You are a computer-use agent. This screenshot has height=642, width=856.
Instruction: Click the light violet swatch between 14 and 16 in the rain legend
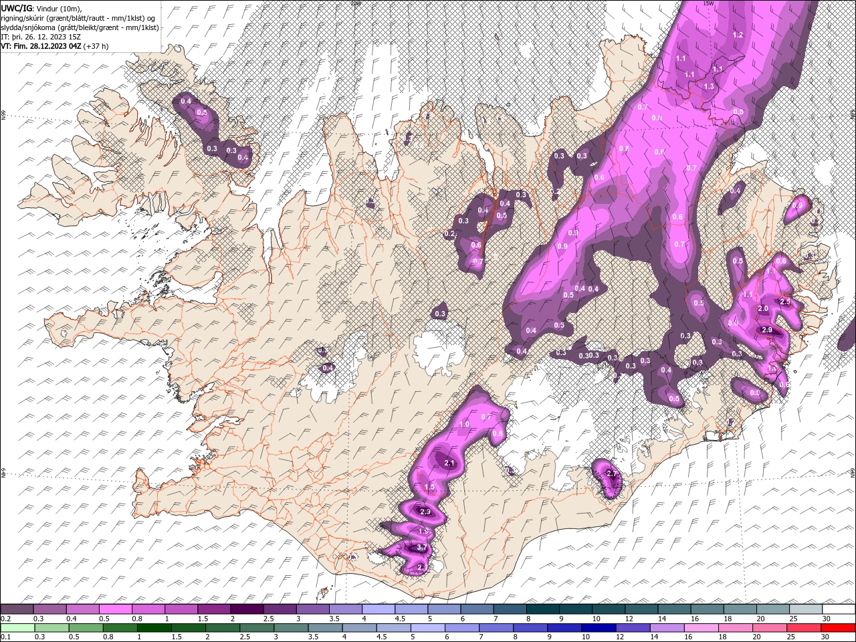667,628
